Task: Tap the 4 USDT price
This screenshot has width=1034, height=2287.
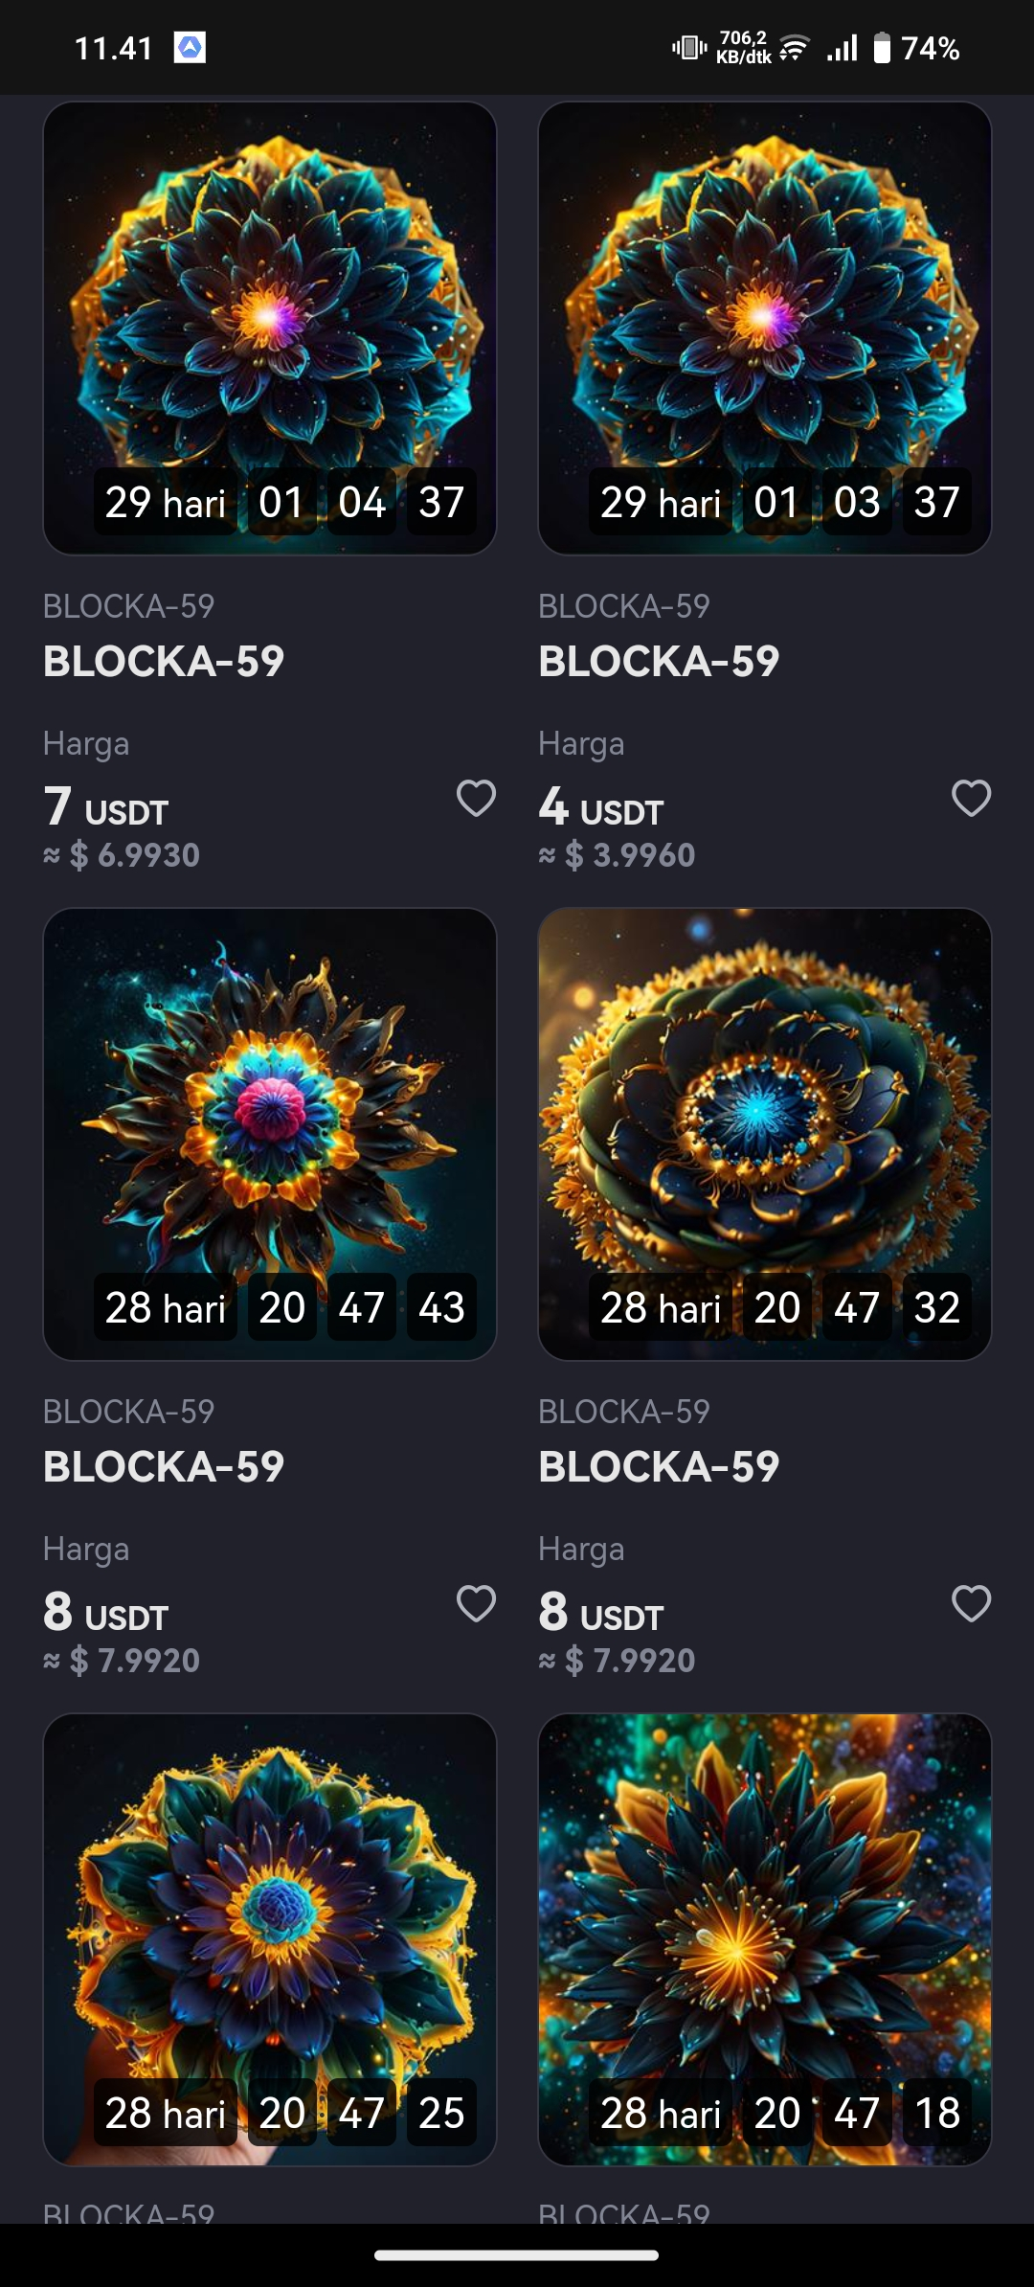Action: pos(601,807)
